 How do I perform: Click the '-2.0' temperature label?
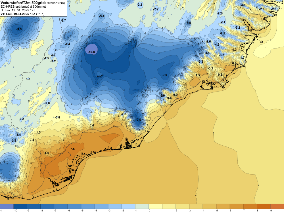pyautogui.click(x=47, y=103)
